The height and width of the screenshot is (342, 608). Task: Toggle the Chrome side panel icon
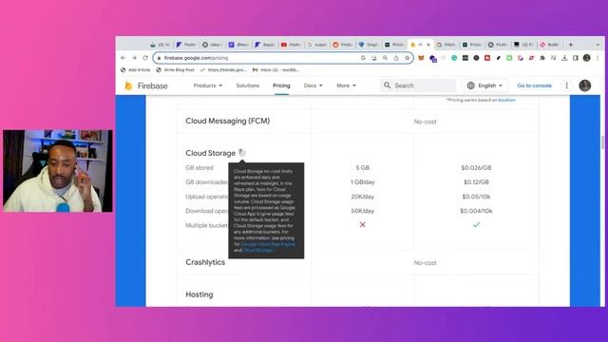click(576, 58)
